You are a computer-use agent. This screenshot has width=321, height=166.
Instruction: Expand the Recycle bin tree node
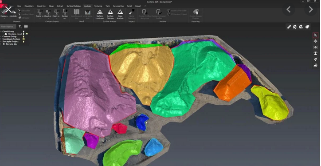pyautogui.click(x=1, y=44)
